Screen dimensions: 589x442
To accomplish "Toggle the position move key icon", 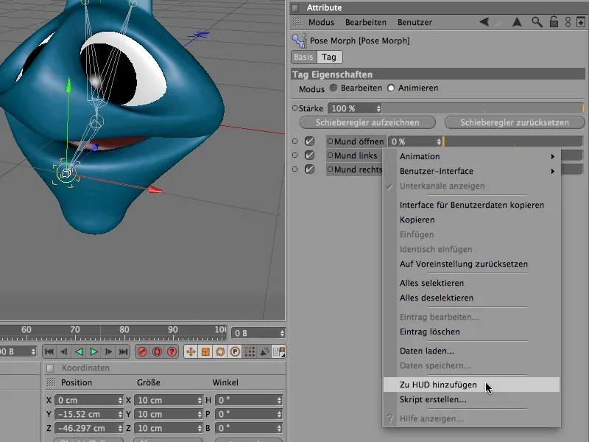I will click(191, 352).
